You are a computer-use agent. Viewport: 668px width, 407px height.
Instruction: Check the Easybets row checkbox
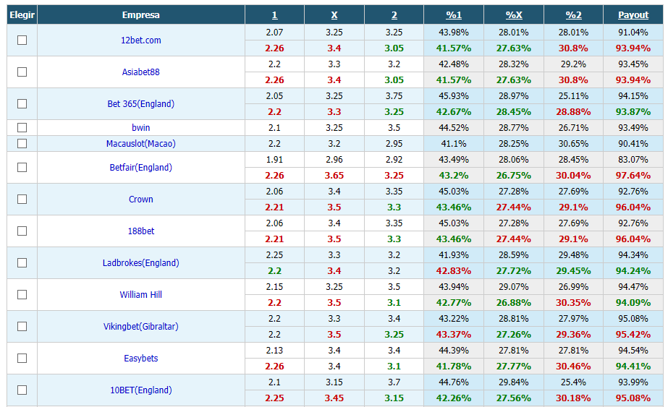pos(22,359)
